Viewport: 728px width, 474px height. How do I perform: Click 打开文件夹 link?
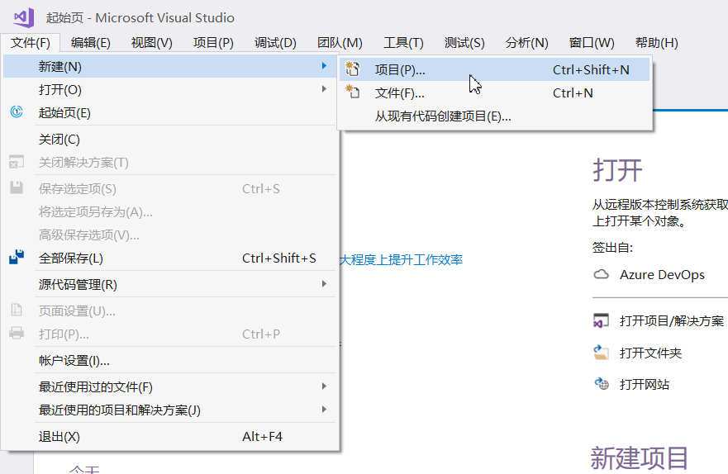[x=650, y=353]
